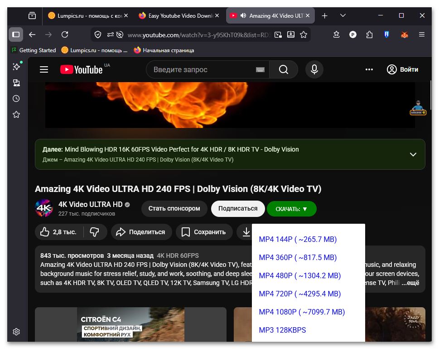Go back to previous page
The image size is (439, 349).
click(x=32, y=34)
